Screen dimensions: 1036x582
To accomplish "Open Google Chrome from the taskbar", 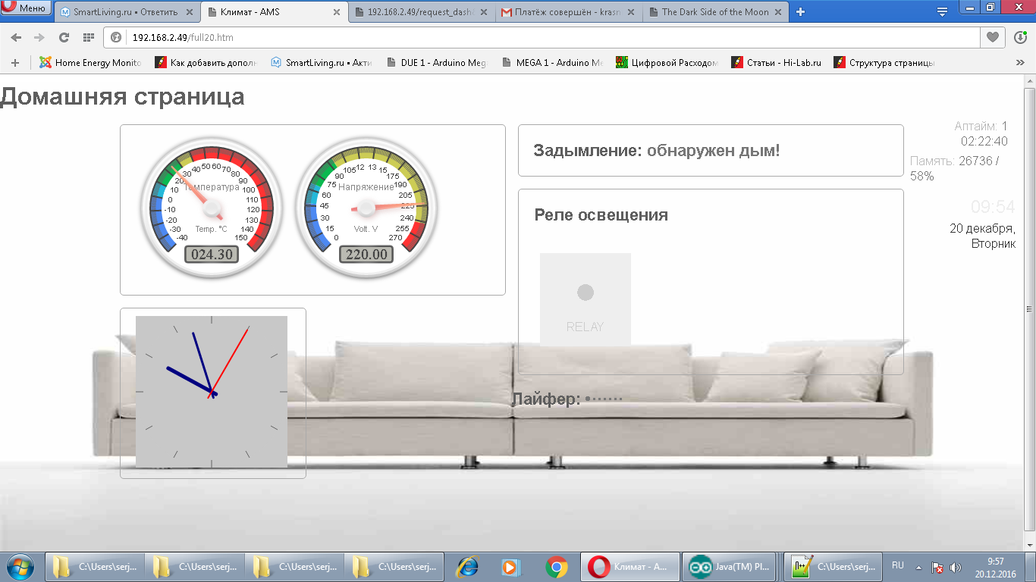I will coord(557,566).
